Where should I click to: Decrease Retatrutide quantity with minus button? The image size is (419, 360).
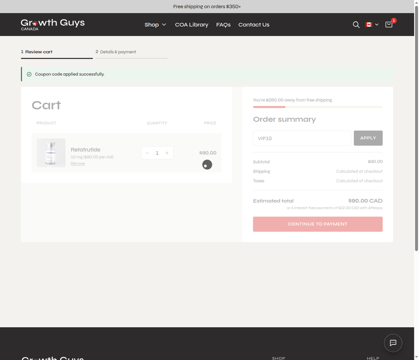[147, 153]
